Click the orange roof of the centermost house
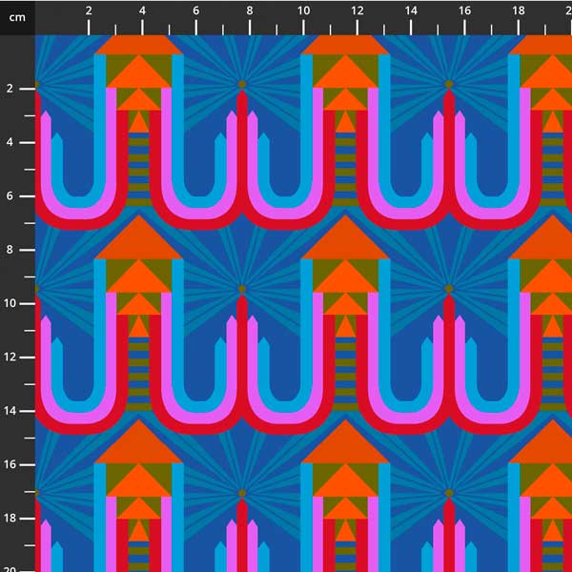 345,243
